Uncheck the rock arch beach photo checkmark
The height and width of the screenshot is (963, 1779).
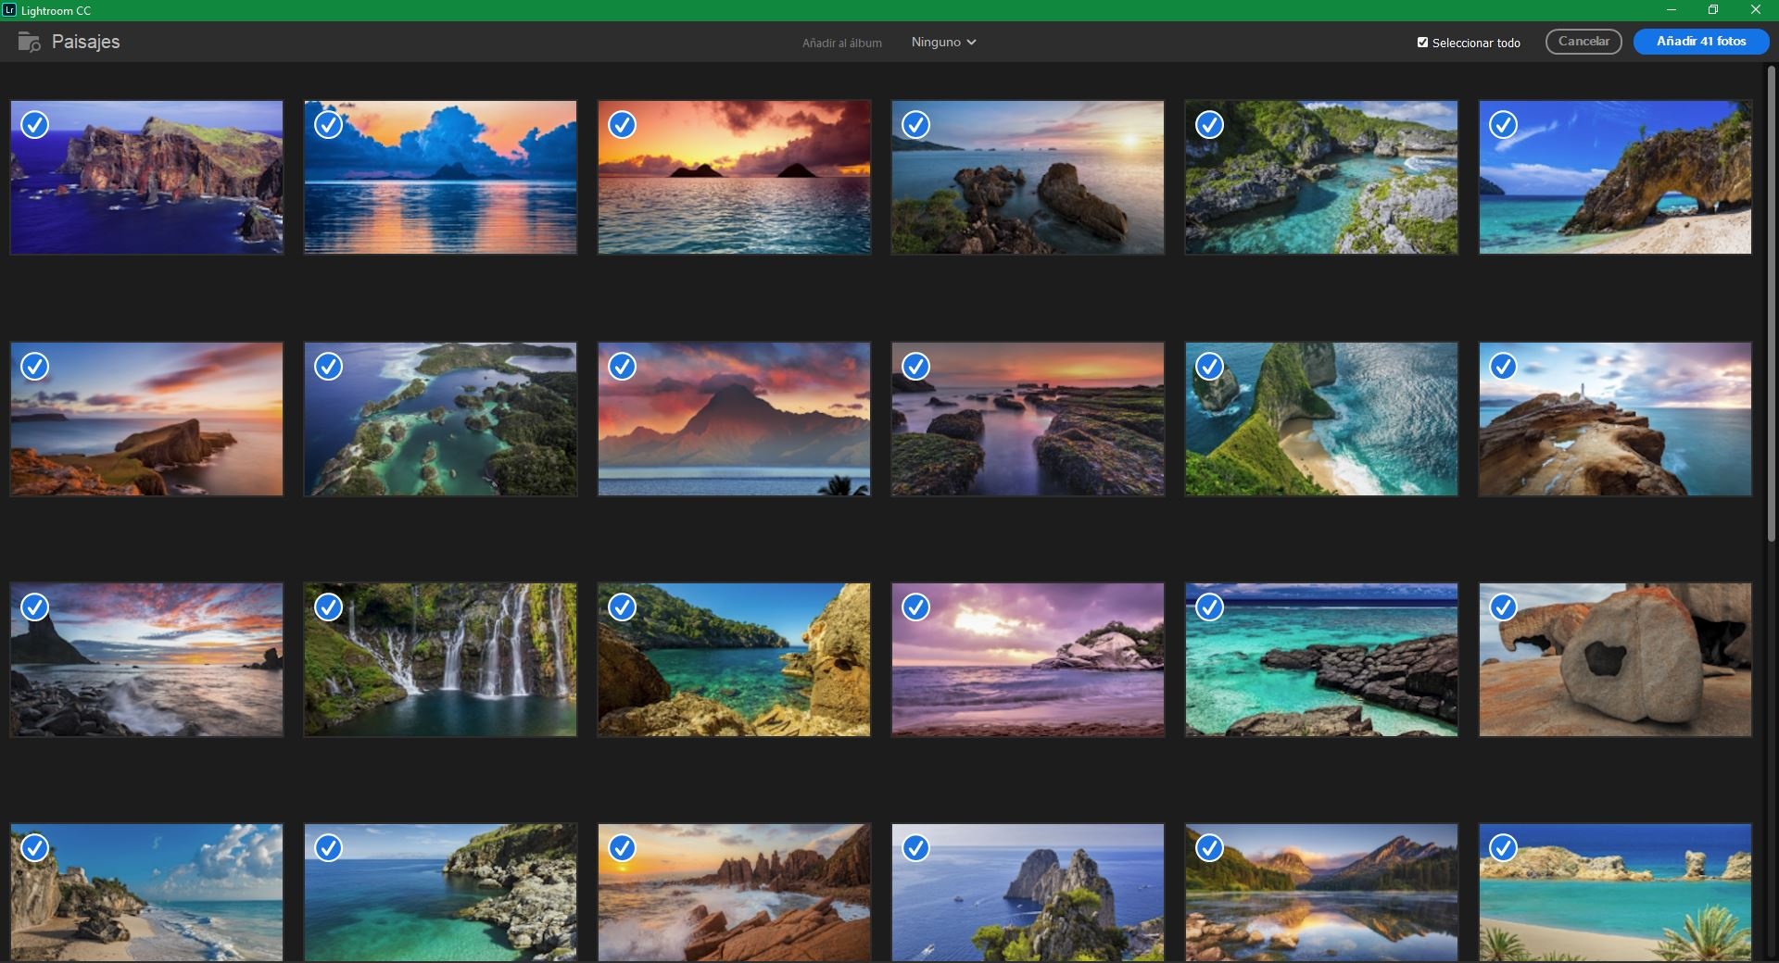pyautogui.click(x=1503, y=125)
